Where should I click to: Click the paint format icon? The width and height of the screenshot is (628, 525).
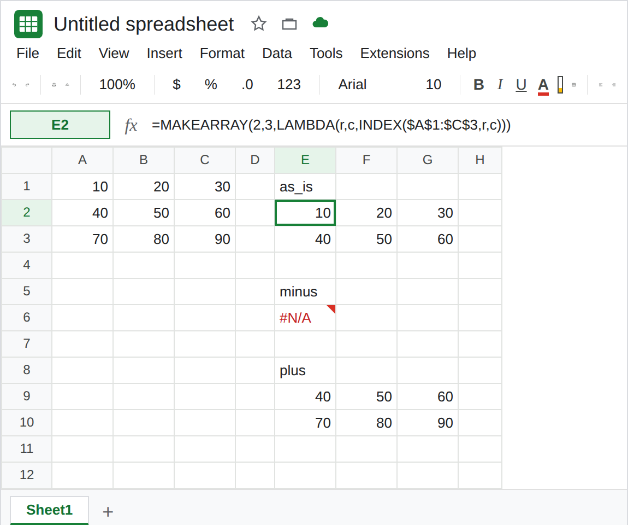coord(67,85)
